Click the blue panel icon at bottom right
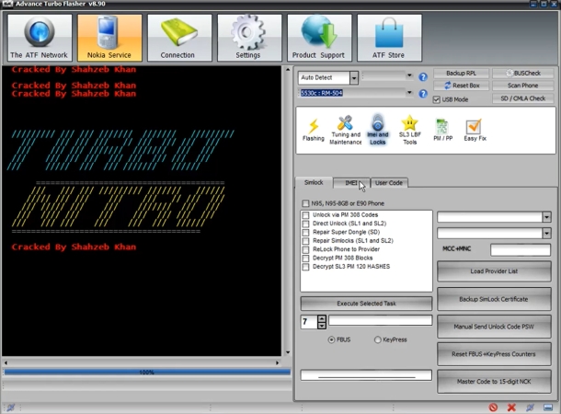The image size is (561, 414). point(548,408)
